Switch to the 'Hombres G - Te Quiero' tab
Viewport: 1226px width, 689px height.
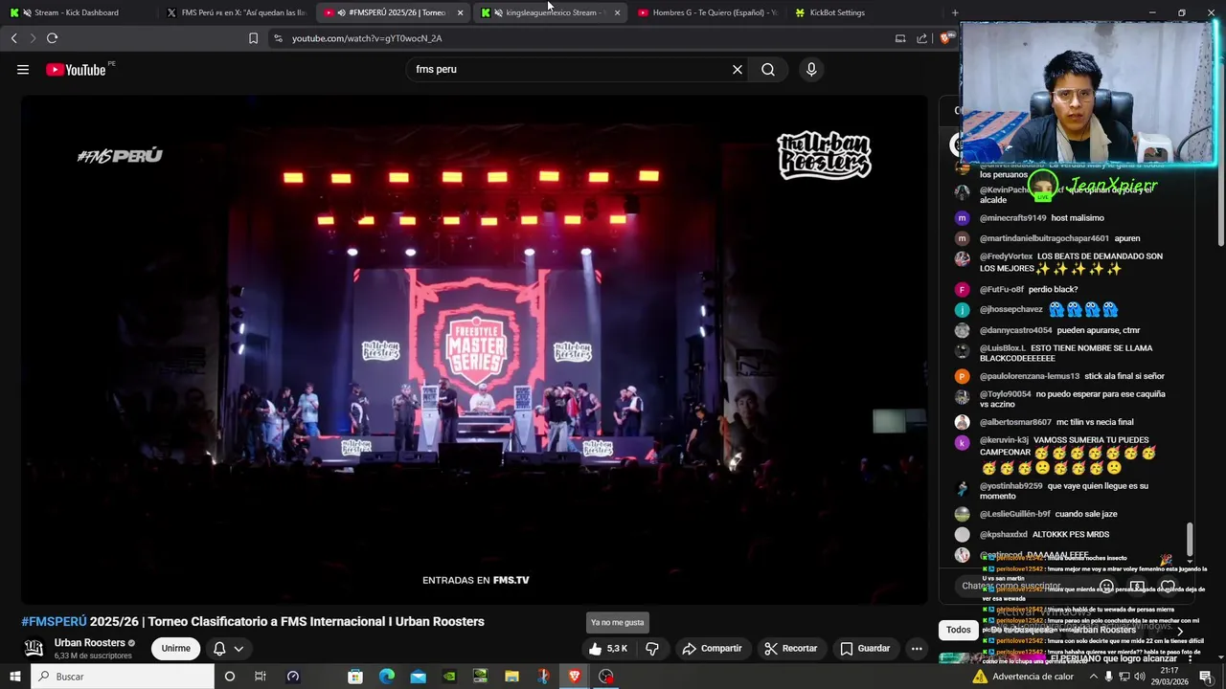[x=707, y=12]
